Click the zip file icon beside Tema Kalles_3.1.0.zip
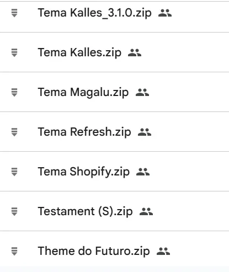 [14, 13]
